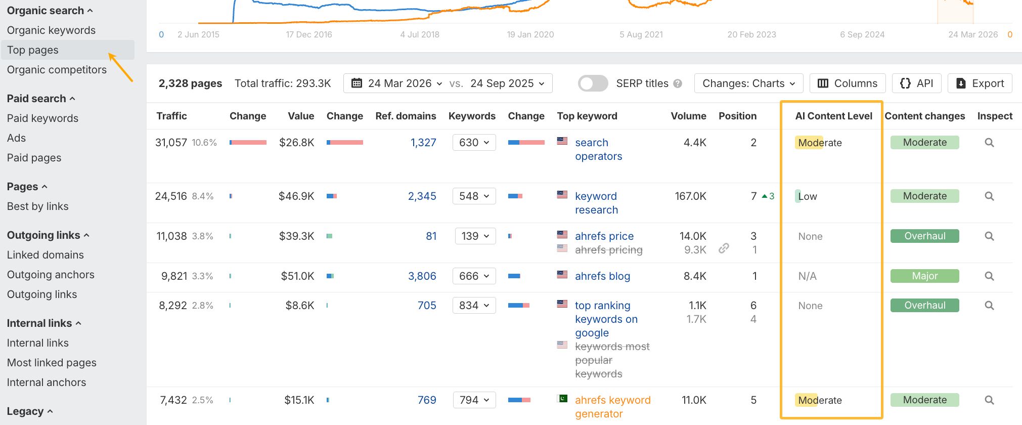Expand the 630 keywords dropdown
Image resolution: width=1022 pixels, height=425 pixels.
pos(474,143)
